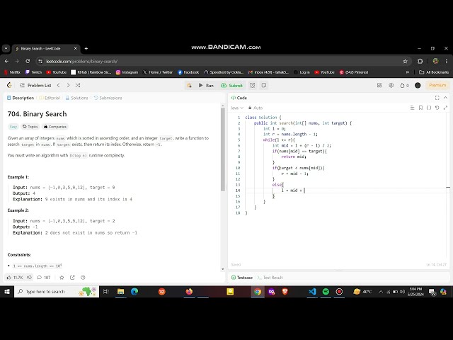The height and width of the screenshot is (340, 453).
Task: Pick a random problem shuffle icon
Action: (78, 85)
